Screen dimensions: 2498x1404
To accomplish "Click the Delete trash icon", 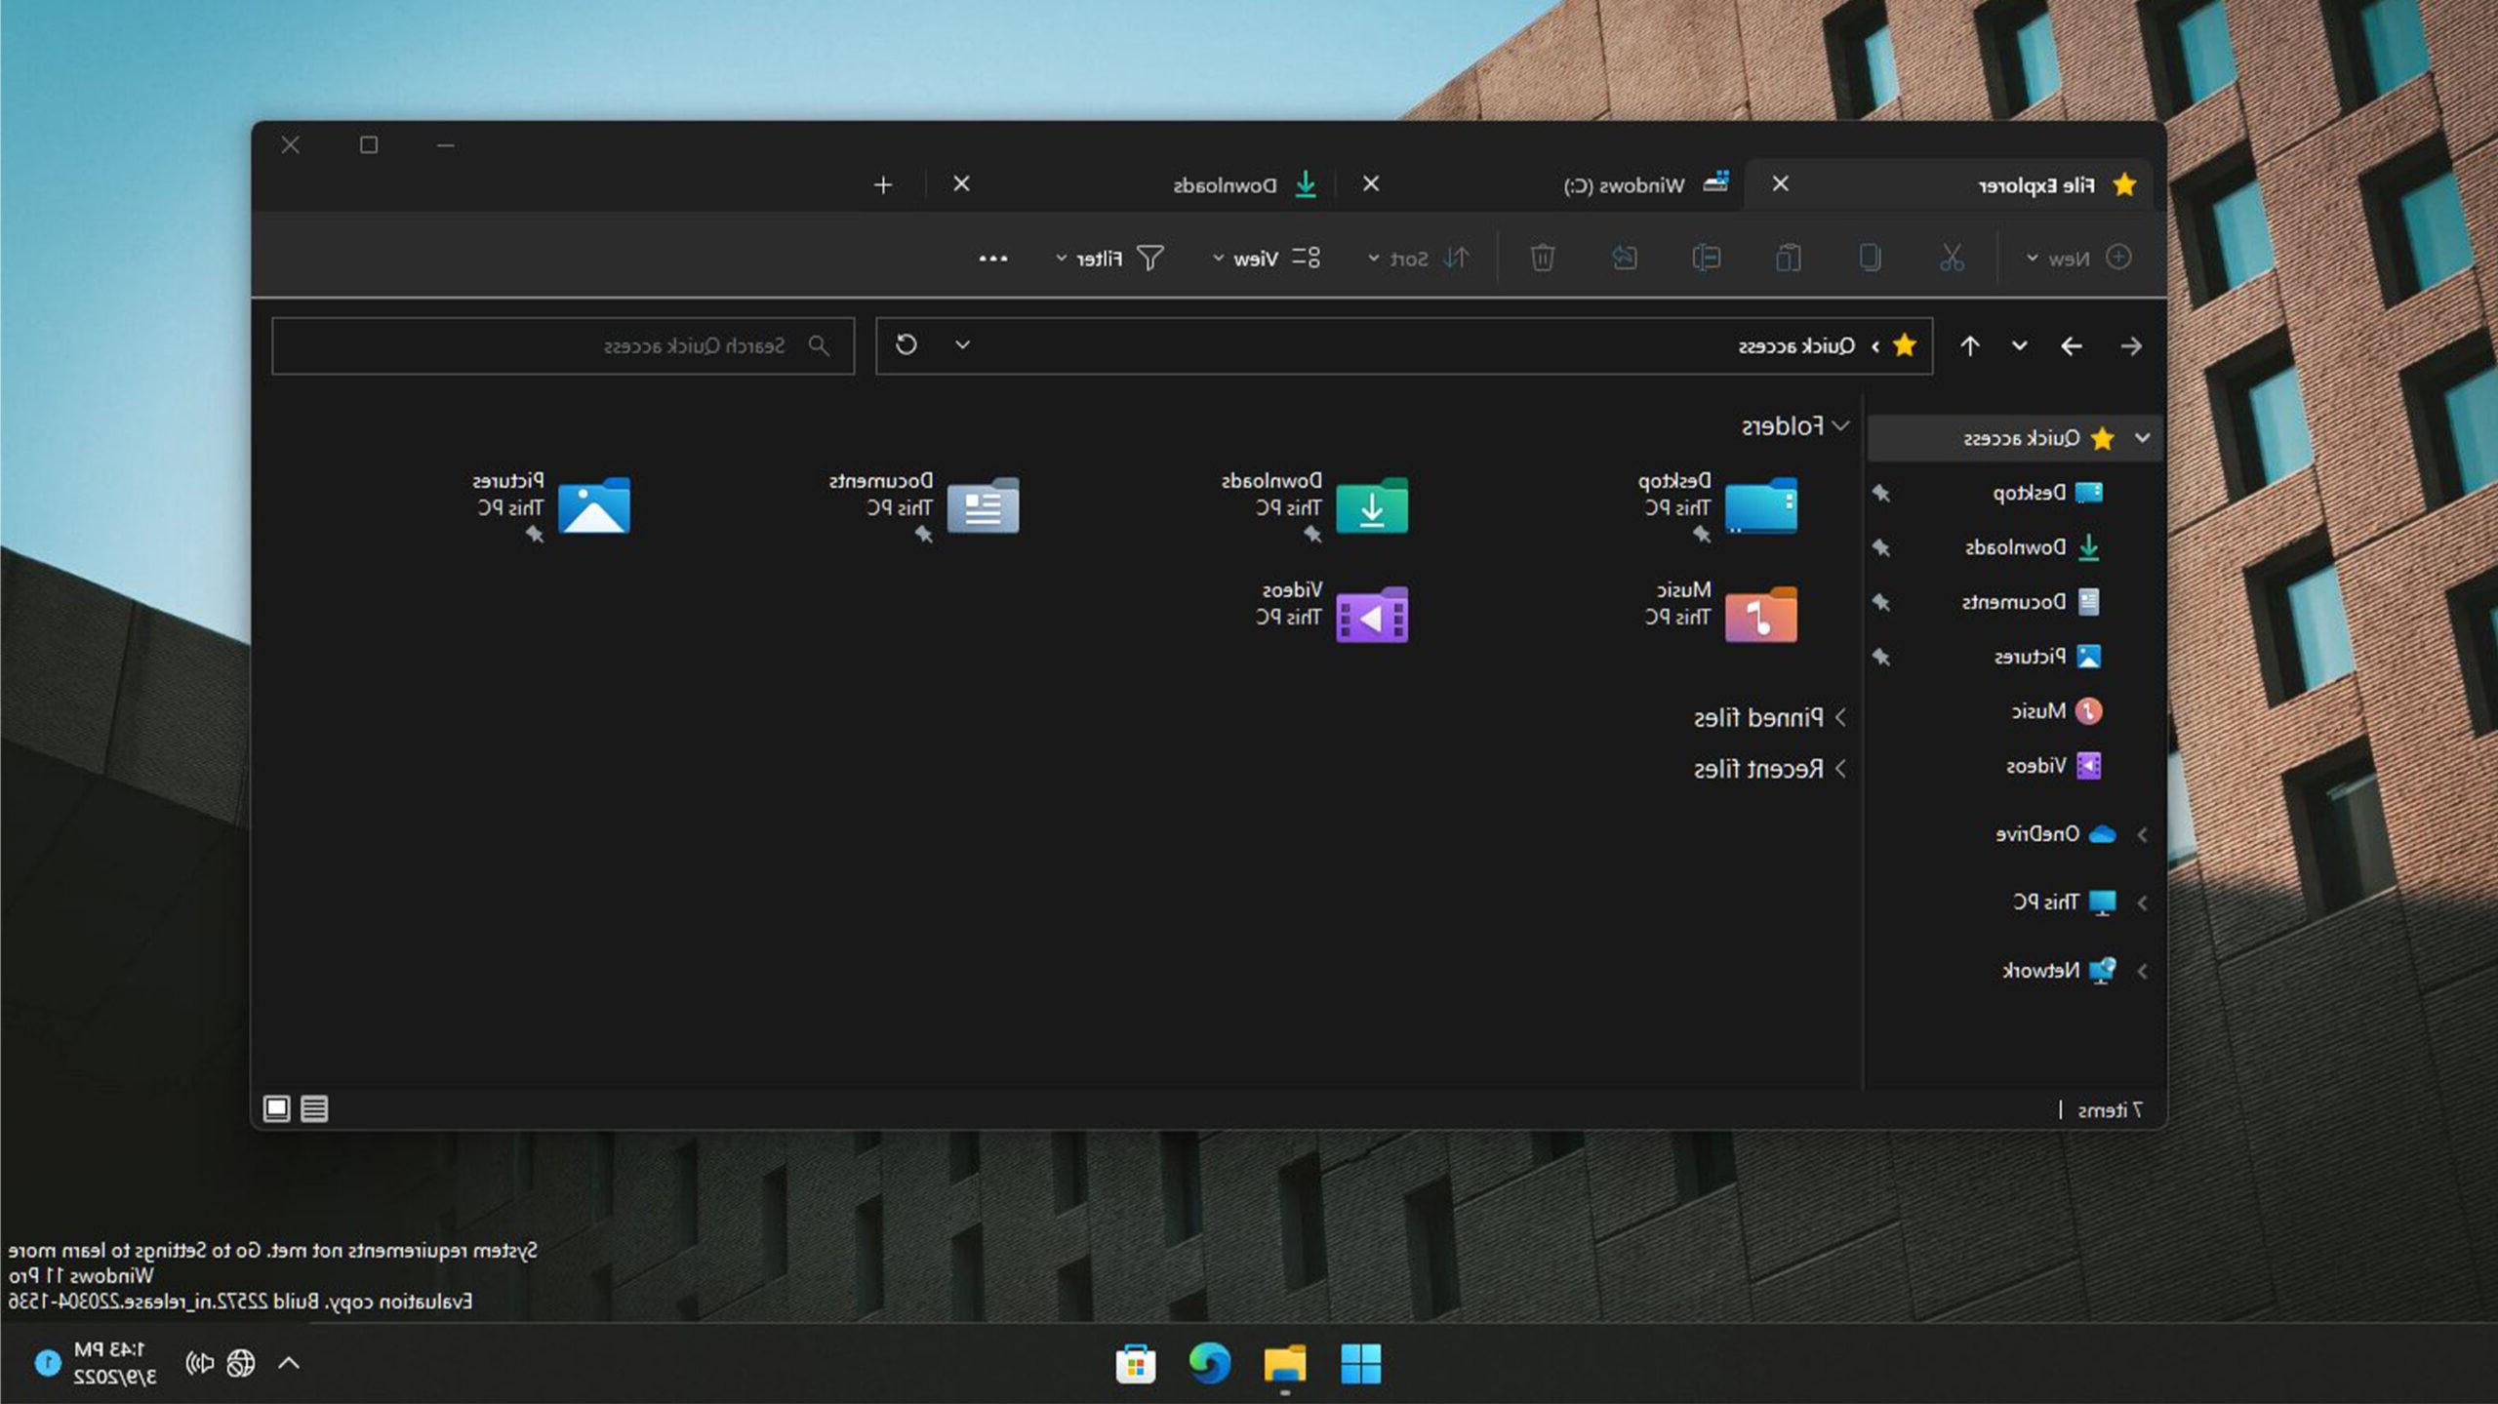I will tap(1542, 258).
